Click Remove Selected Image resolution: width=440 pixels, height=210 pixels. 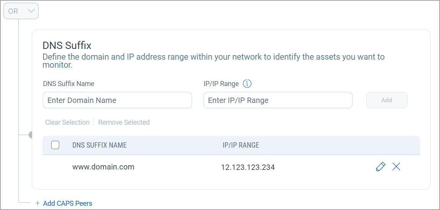124,122
